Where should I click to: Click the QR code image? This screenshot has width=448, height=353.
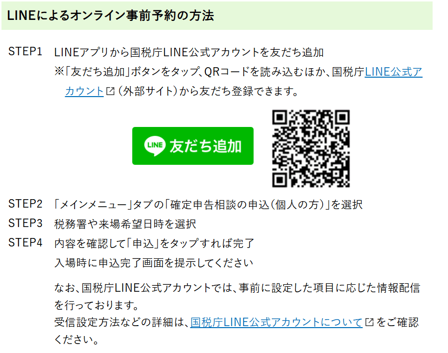tap(311, 148)
